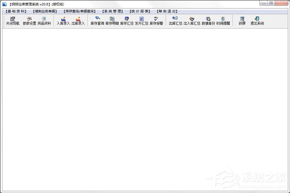Open 库存报警 toolbar icon
The height and width of the screenshot is (193, 290).
(157, 21)
